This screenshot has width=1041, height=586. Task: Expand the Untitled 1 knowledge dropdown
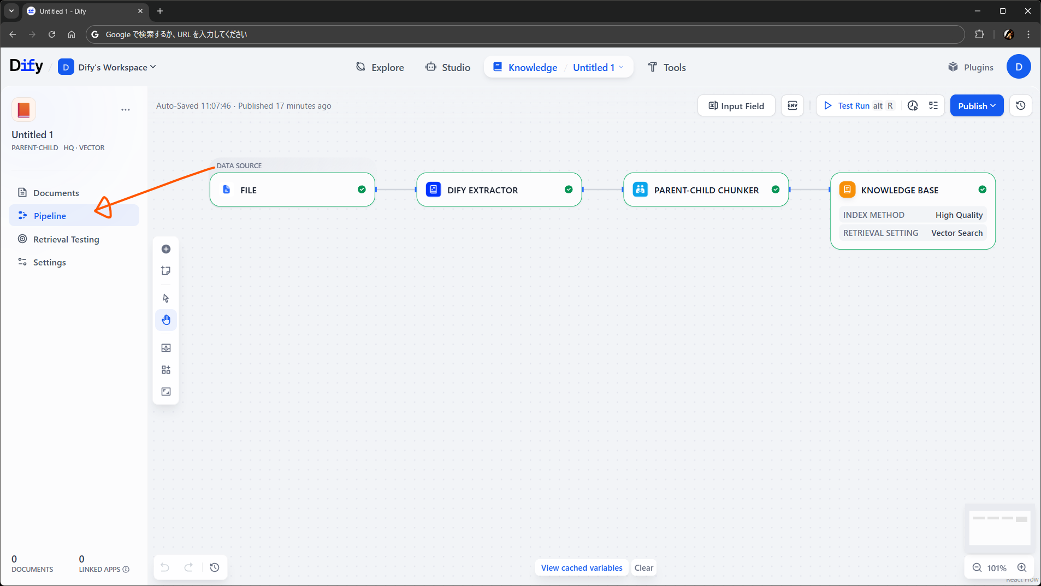pos(598,67)
